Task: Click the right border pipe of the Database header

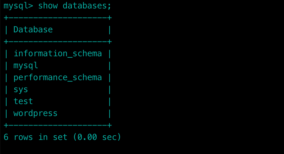Action: point(110,30)
